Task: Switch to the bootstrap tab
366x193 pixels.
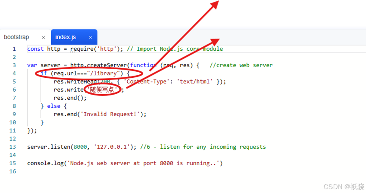Action: (17, 37)
